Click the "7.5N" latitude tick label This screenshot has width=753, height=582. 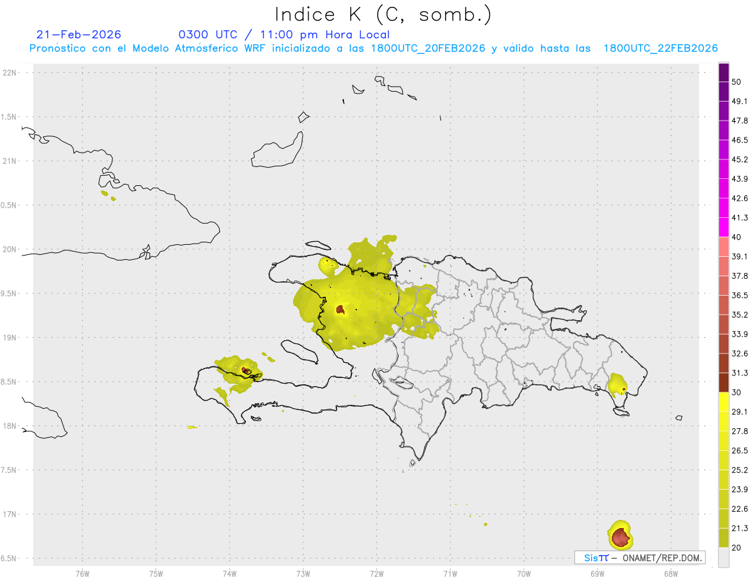pos(9,470)
